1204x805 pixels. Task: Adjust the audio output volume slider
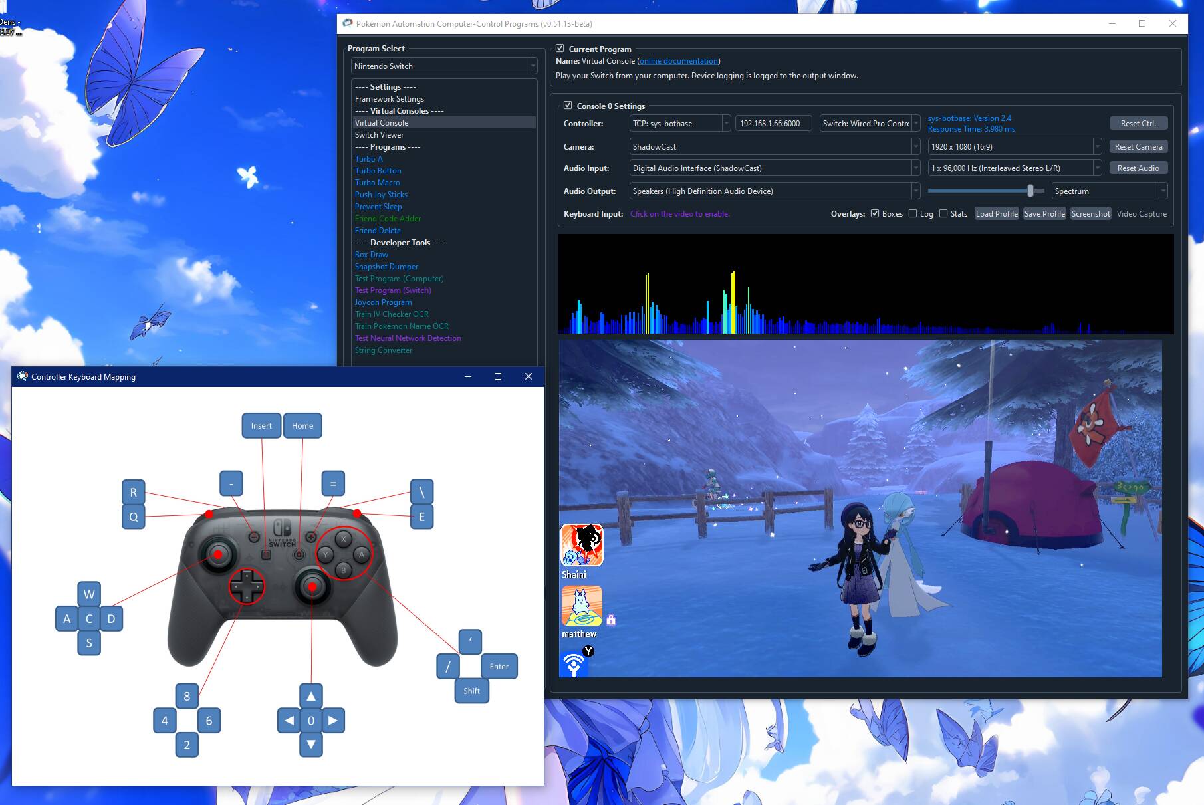(x=1030, y=191)
